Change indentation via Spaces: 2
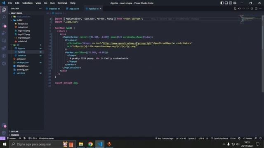 coord(192,139)
